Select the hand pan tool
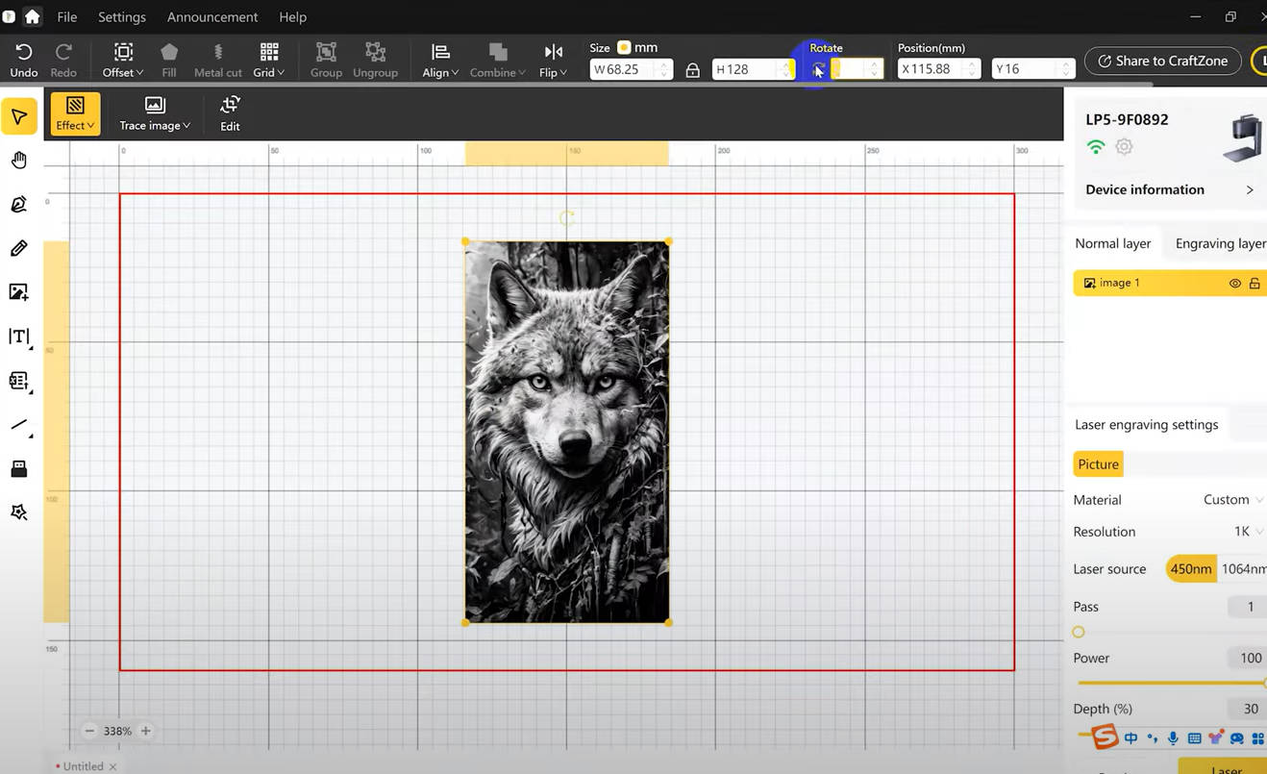1267x774 pixels. click(x=18, y=160)
